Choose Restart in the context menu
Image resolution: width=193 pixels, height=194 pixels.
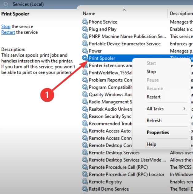pos(153,97)
